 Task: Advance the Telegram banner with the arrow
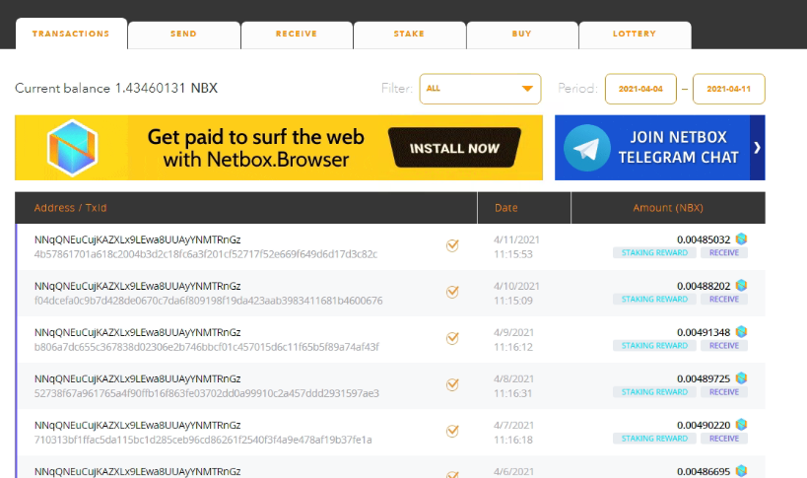click(757, 148)
